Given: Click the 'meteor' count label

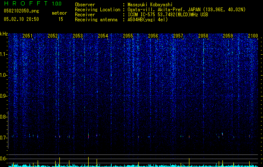Looking at the screenshot, I should point(59,13).
